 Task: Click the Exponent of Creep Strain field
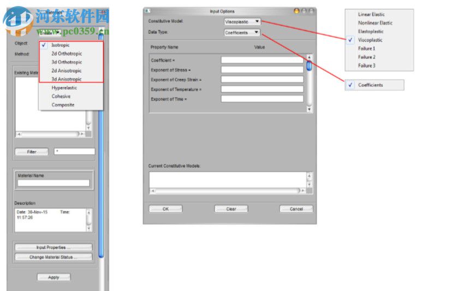coord(263,80)
